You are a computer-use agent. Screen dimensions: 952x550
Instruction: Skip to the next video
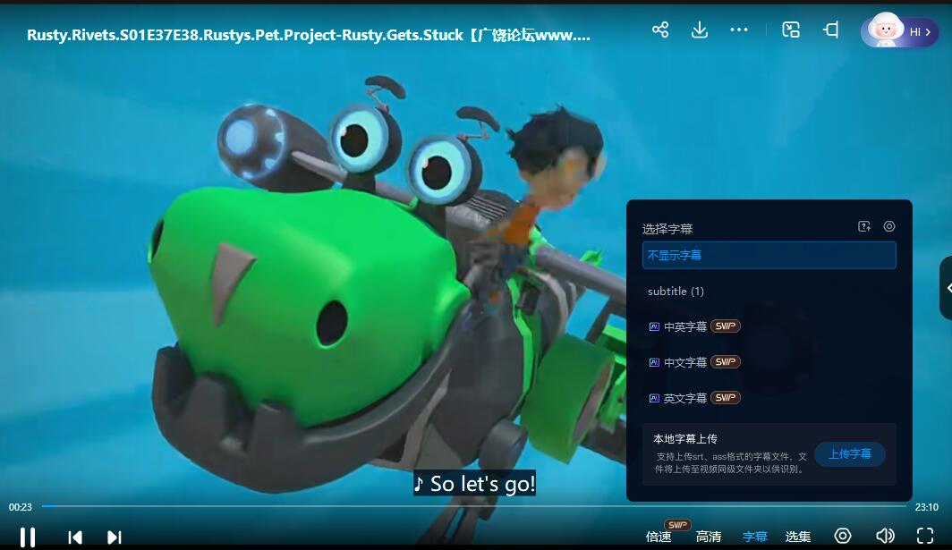(115, 537)
